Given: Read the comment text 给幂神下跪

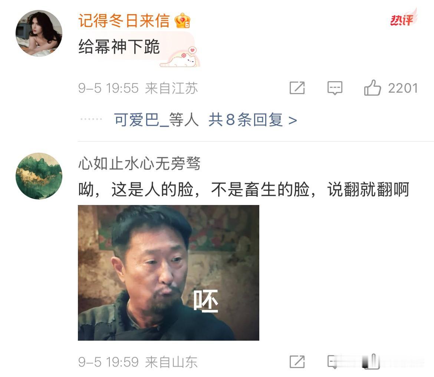Looking at the screenshot, I should 119,46.
